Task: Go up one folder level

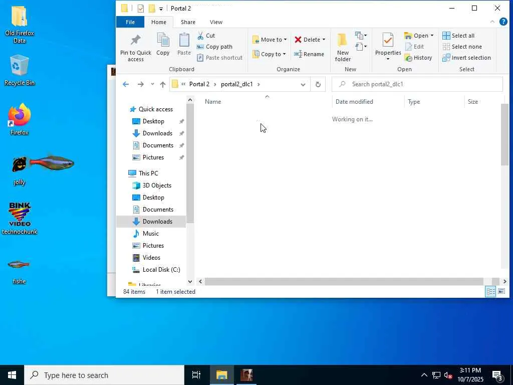Action: (x=163, y=84)
